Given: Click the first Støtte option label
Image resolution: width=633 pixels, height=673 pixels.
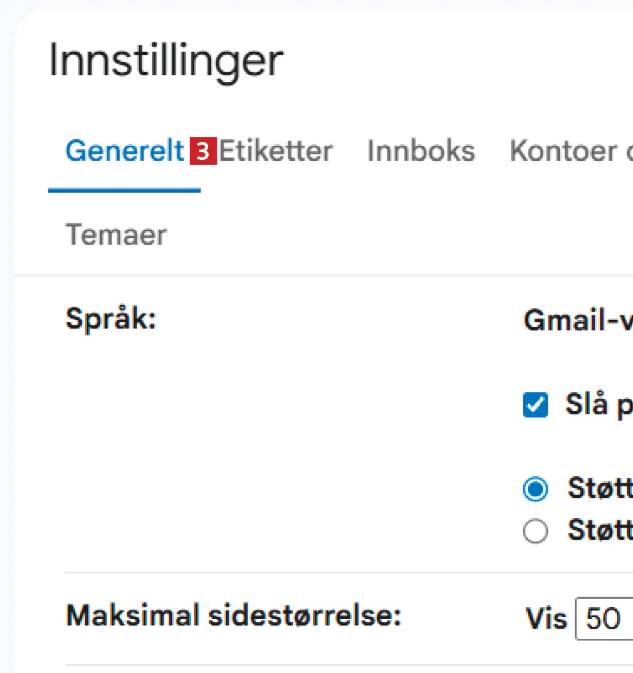Looking at the screenshot, I should click(x=599, y=488).
